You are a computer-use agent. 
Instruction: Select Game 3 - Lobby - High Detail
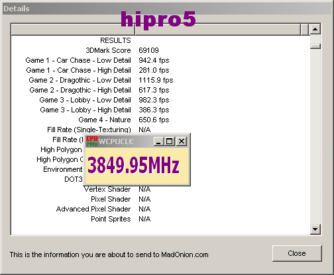coord(85,110)
